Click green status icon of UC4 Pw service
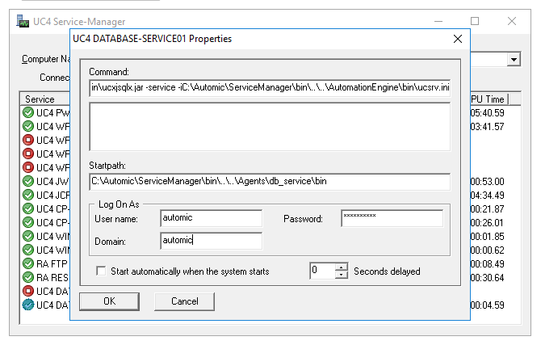The image size is (541, 345). [x=28, y=112]
